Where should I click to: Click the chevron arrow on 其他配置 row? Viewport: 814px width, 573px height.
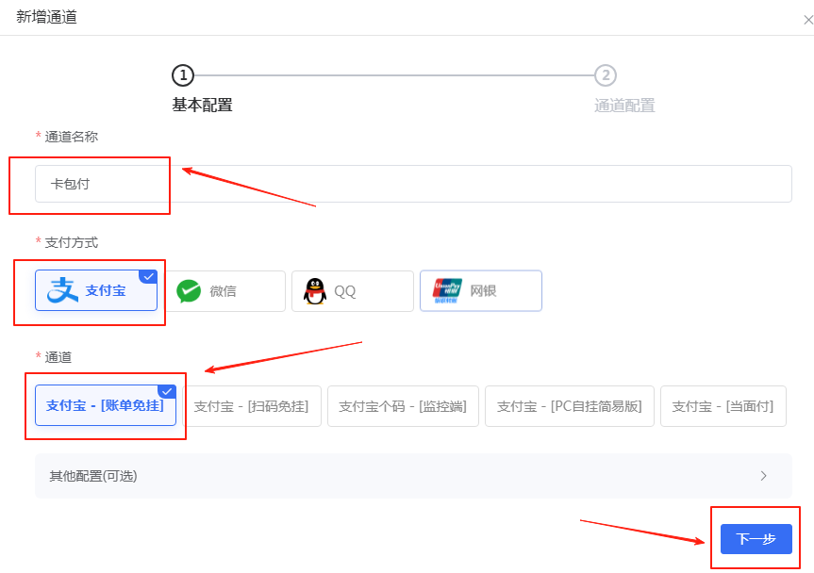(764, 476)
